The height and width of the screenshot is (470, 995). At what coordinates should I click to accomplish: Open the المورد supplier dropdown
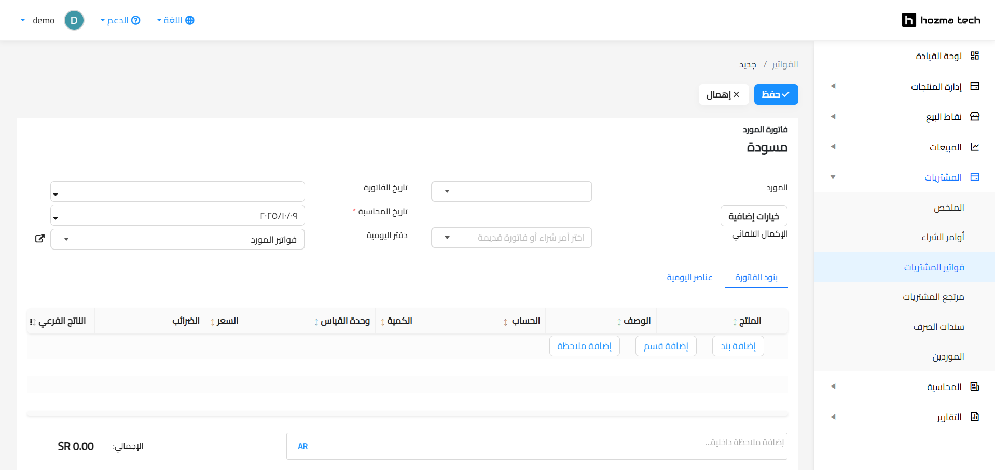tap(511, 191)
